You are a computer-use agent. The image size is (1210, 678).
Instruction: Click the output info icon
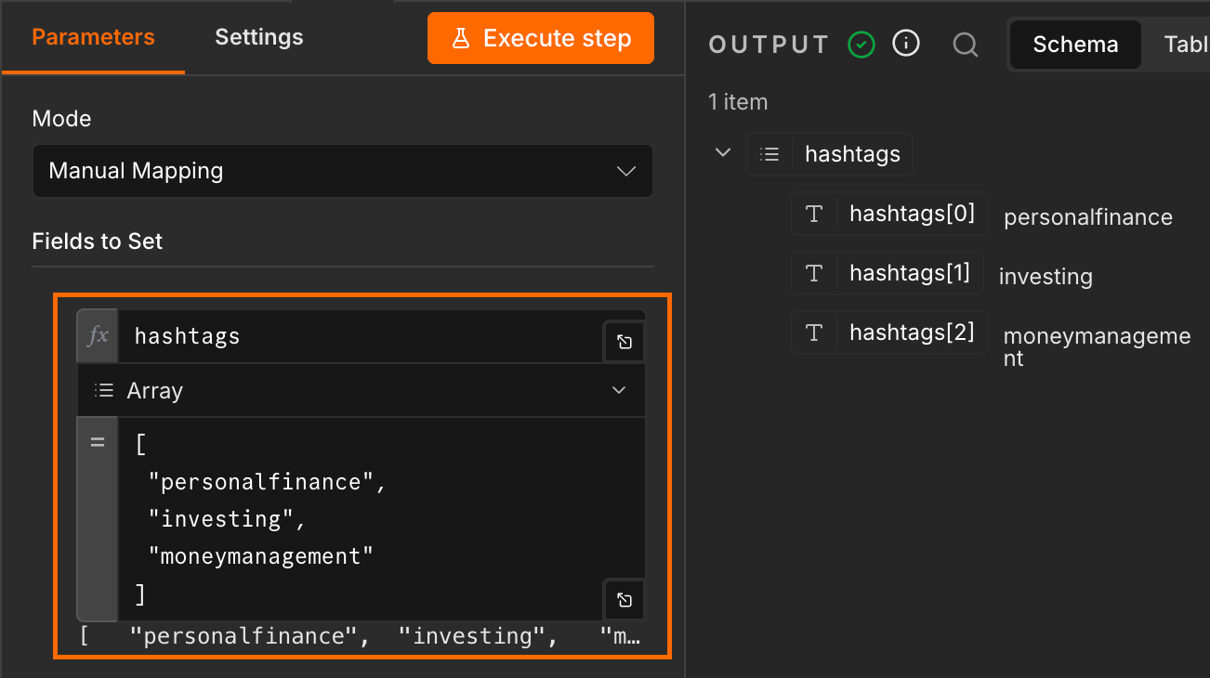pyautogui.click(x=906, y=43)
